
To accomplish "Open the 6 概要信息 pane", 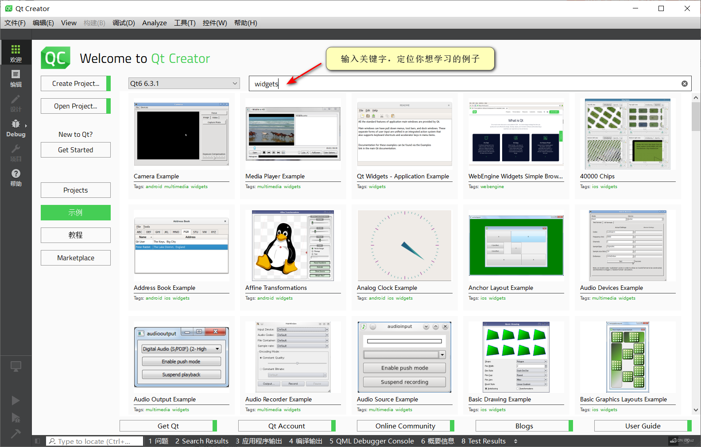I will click(x=438, y=441).
